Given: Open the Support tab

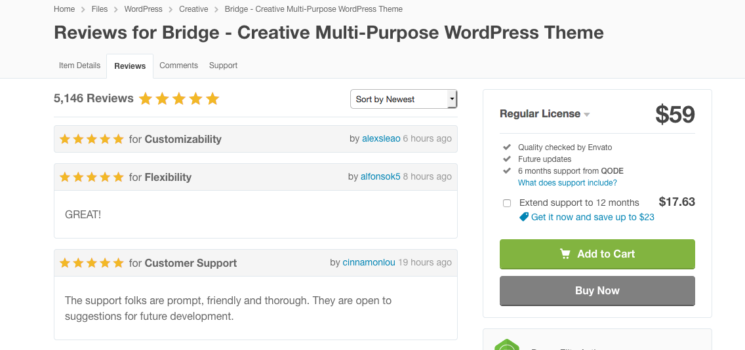Looking at the screenshot, I should (224, 66).
